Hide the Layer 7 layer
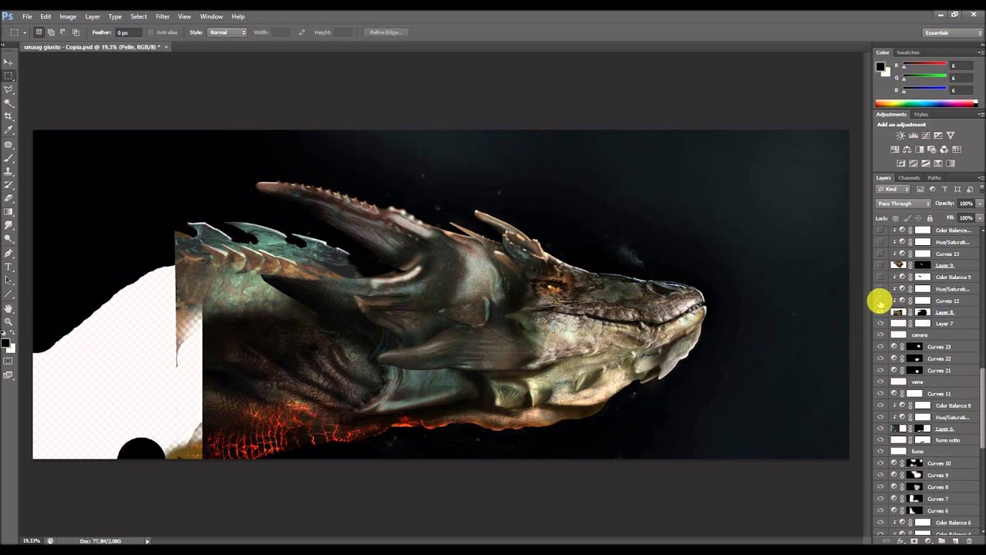The image size is (986, 555). [x=880, y=324]
